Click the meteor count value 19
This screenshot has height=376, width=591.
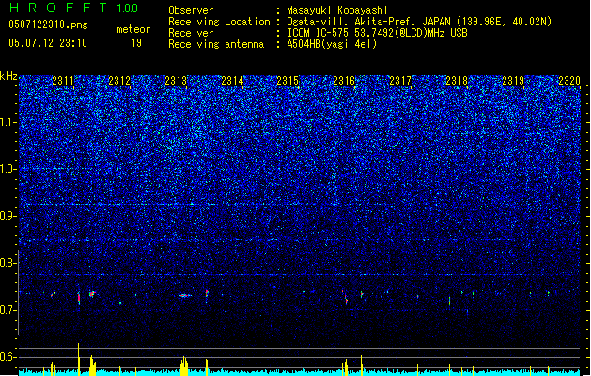point(136,43)
